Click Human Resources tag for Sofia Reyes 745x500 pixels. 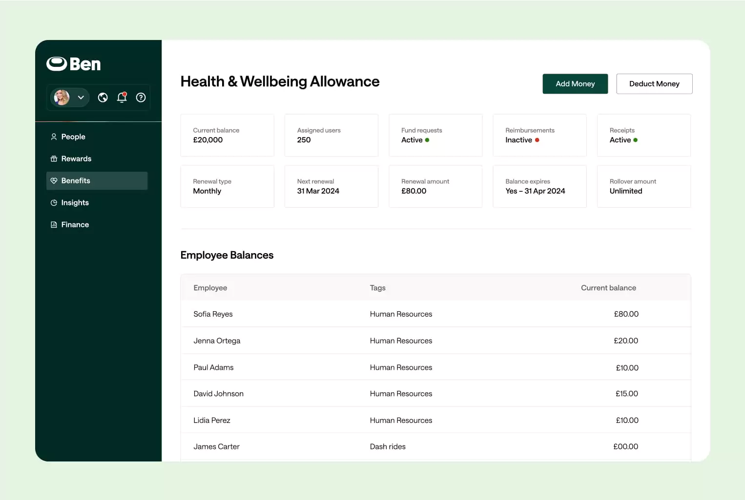click(x=401, y=314)
